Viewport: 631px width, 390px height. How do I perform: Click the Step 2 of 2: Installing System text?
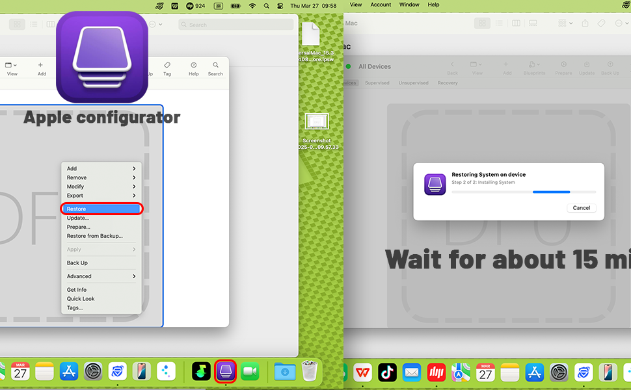(483, 182)
